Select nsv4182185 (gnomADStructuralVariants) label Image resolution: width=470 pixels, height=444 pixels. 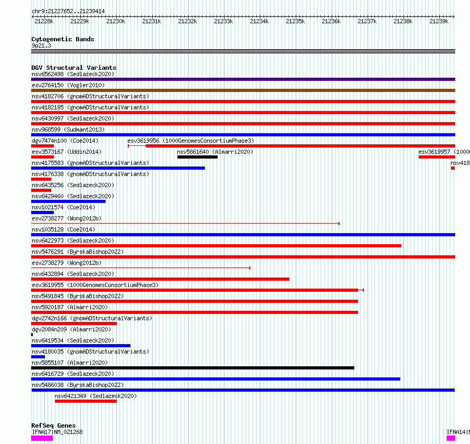pyautogui.click(x=90, y=107)
